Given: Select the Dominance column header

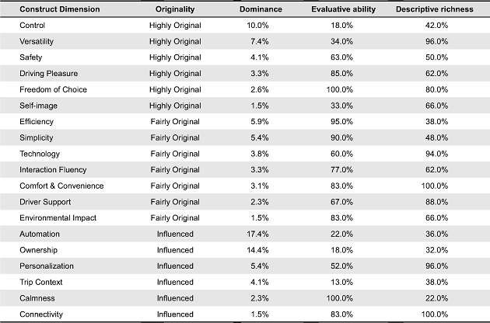Looking at the screenshot, I should point(260,9).
